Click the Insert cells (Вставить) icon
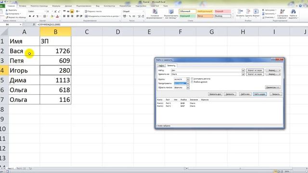The width and height of the screenshot is (308, 173). 240,12
